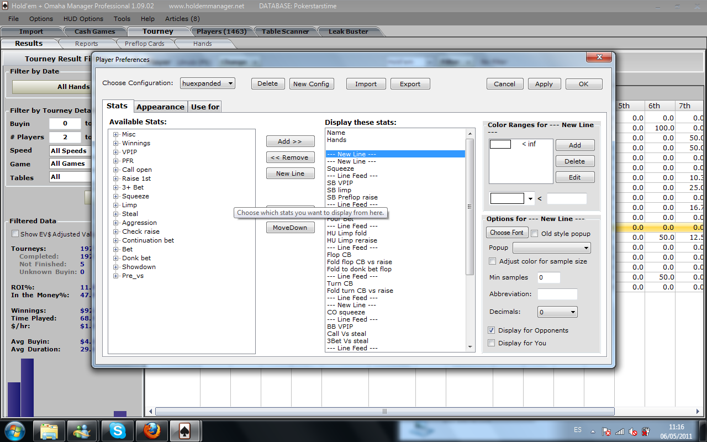Click OK in Player Preferences
Screen dimensions: 707x442
[584, 84]
